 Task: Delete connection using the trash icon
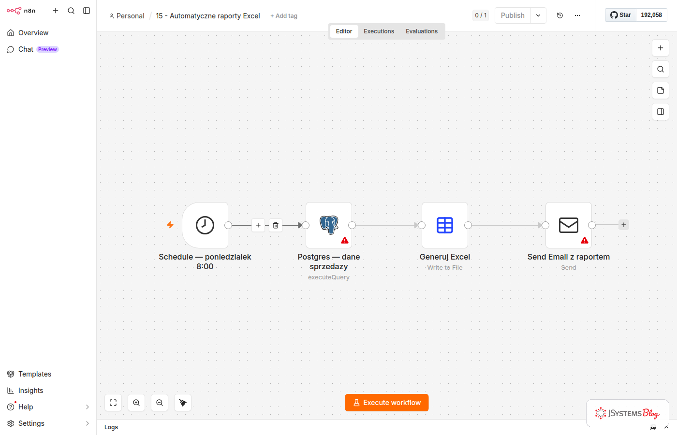[276, 225]
